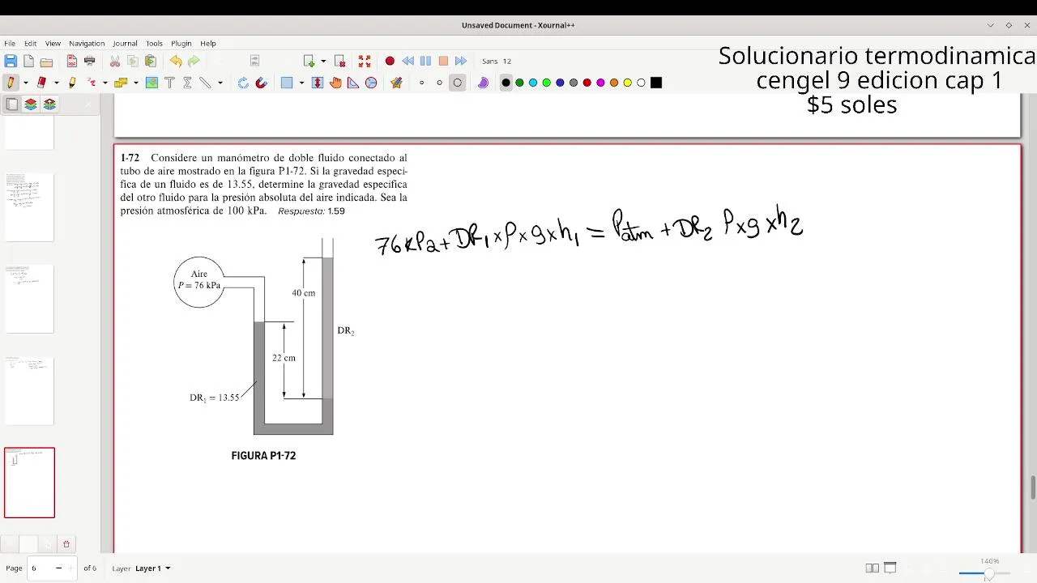
Task: Click the shape recognizer rotate icon
Action: click(x=243, y=83)
